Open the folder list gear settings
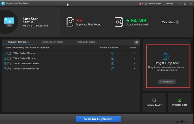The height and width of the screenshot is (124, 194). (136, 42)
